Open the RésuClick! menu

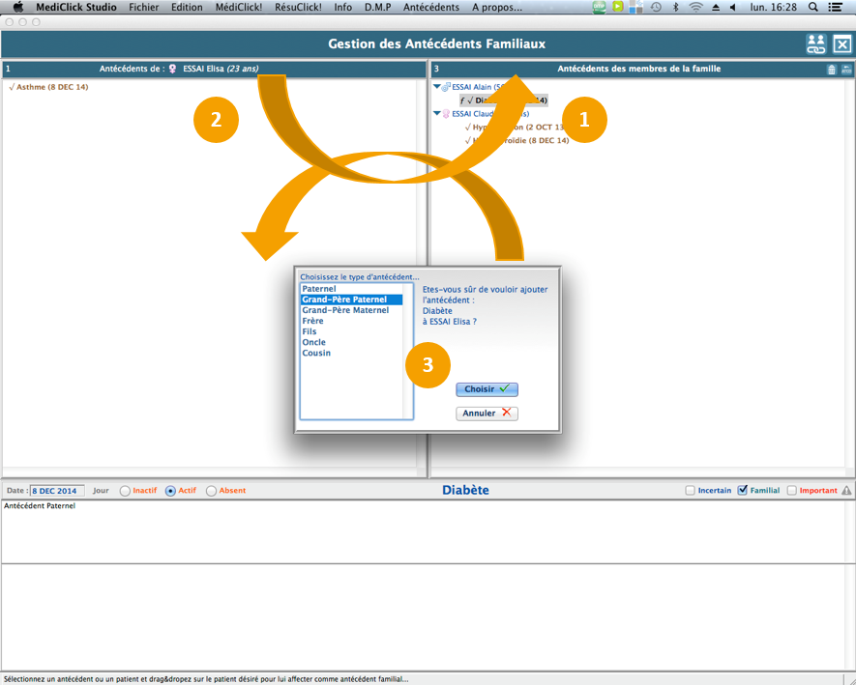click(x=298, y=7)
